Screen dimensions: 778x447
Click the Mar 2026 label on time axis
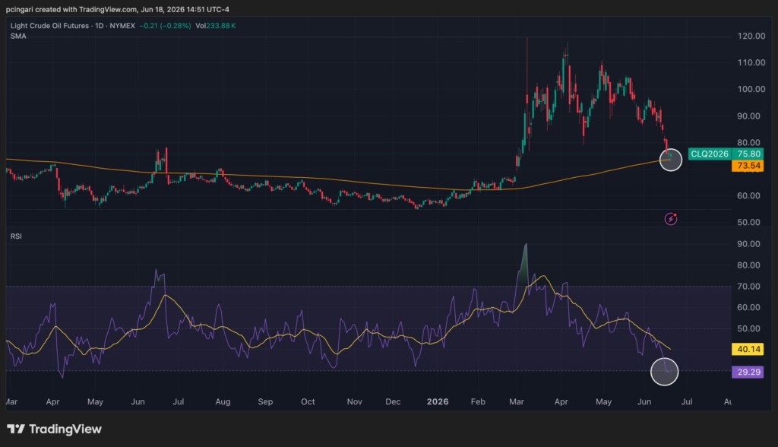pos(517,402)
